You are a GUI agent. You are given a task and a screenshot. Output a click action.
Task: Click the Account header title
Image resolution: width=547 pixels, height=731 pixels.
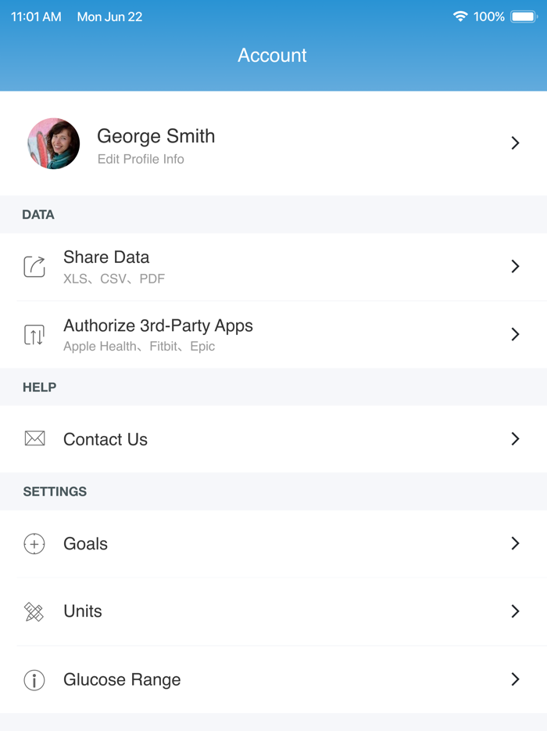pos(273,56)
